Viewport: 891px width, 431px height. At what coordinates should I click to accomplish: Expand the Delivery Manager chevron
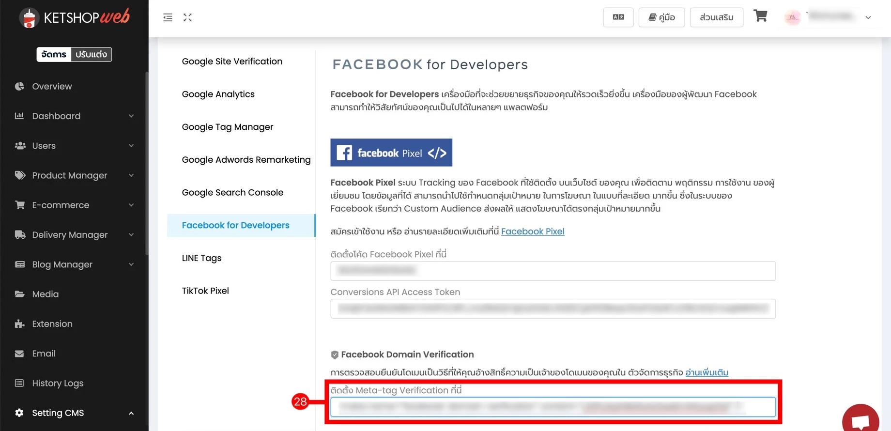point(131,235)
